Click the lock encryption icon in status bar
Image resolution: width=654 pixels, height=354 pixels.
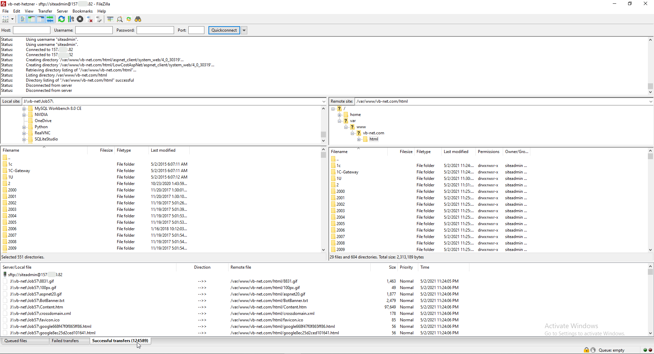tap(586, 350)
